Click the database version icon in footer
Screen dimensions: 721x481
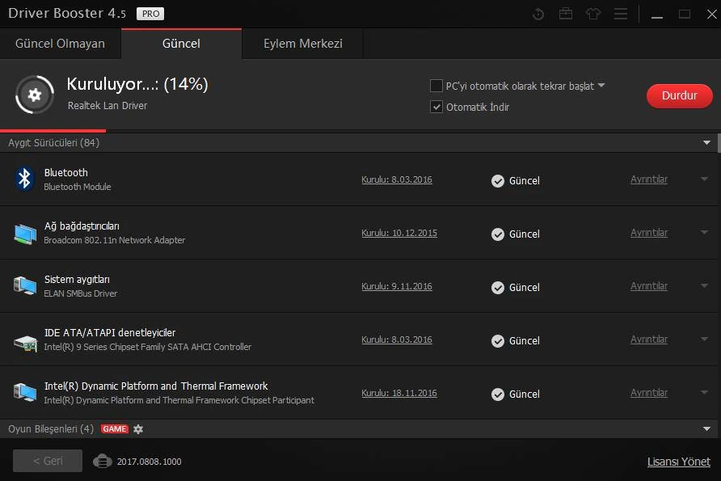pyautogui.click(x=103, y=461)
